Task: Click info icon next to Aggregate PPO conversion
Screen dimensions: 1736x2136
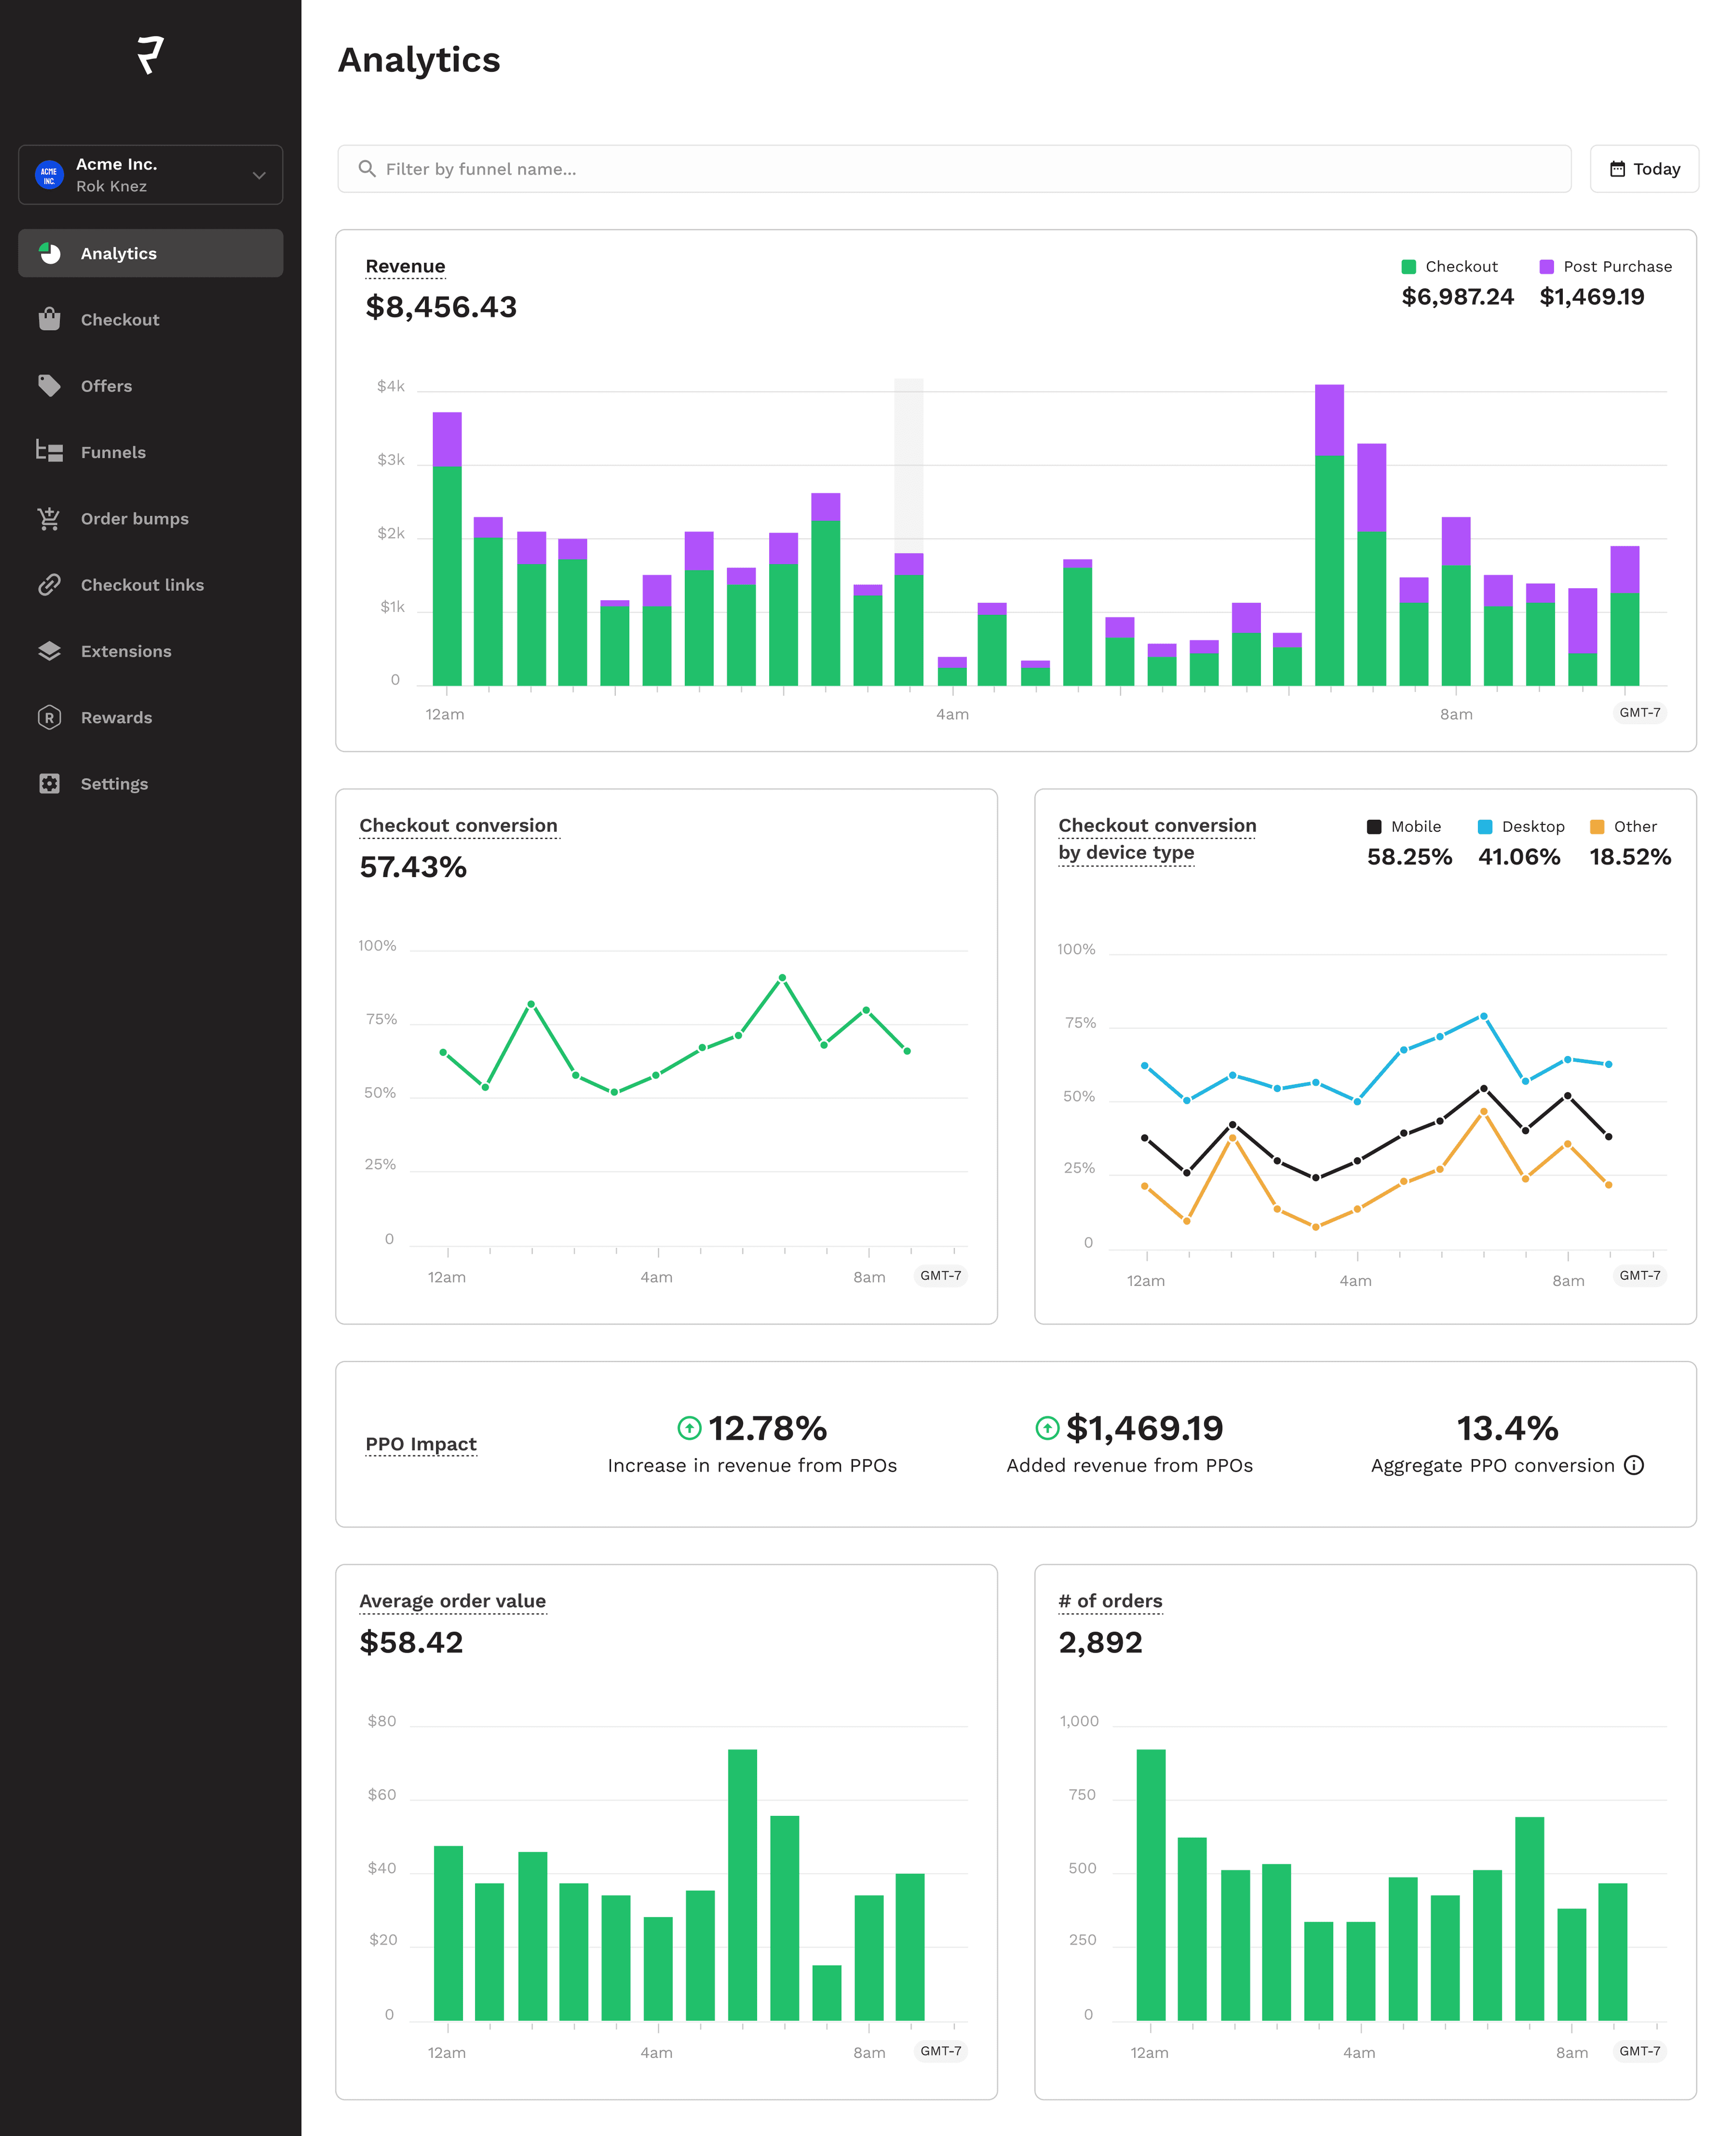Action: point(1634,1465)
